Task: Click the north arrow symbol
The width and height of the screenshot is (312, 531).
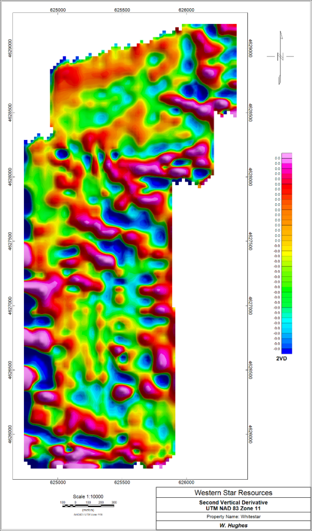Action: coord(280,58)
